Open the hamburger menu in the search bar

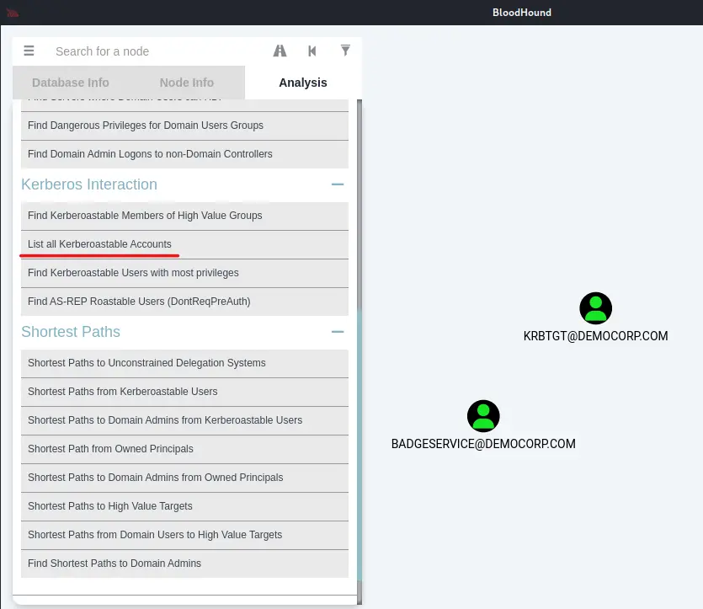pos(29,51)
